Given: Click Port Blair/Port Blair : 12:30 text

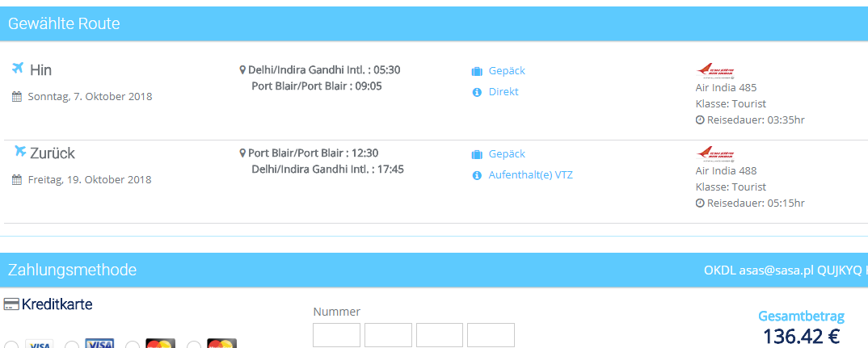Looking at the screenshot, I should (314, 153).
